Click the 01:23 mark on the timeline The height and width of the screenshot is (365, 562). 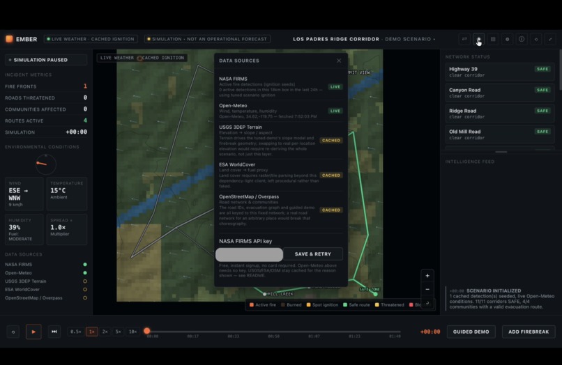pyautogui.click(x=354, y=336)
